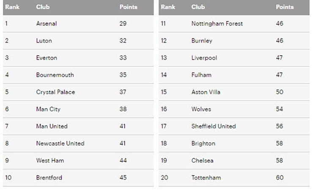Click on Sheffield United

tap(214, 127)
